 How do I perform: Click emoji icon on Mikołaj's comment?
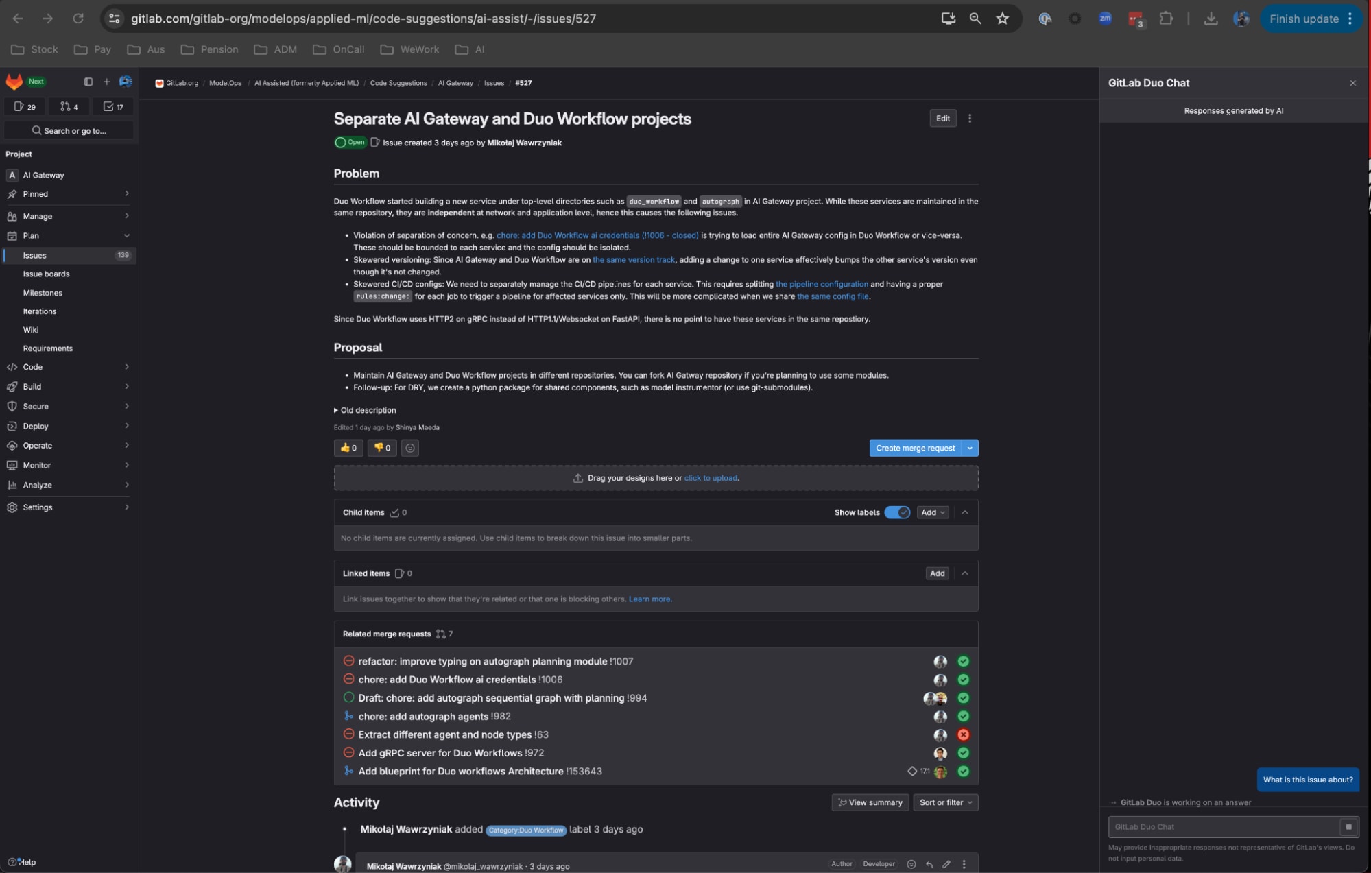[911, 864]
